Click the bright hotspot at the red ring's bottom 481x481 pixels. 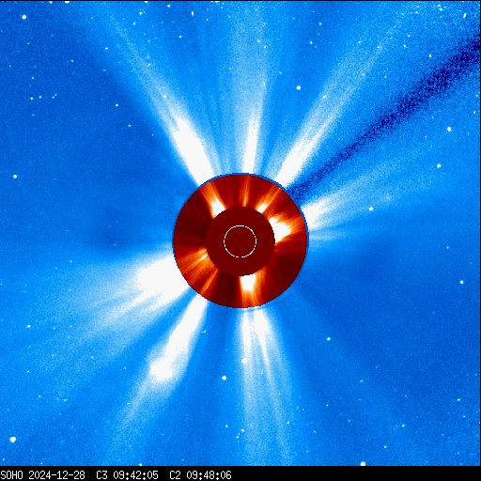(248, 286)
